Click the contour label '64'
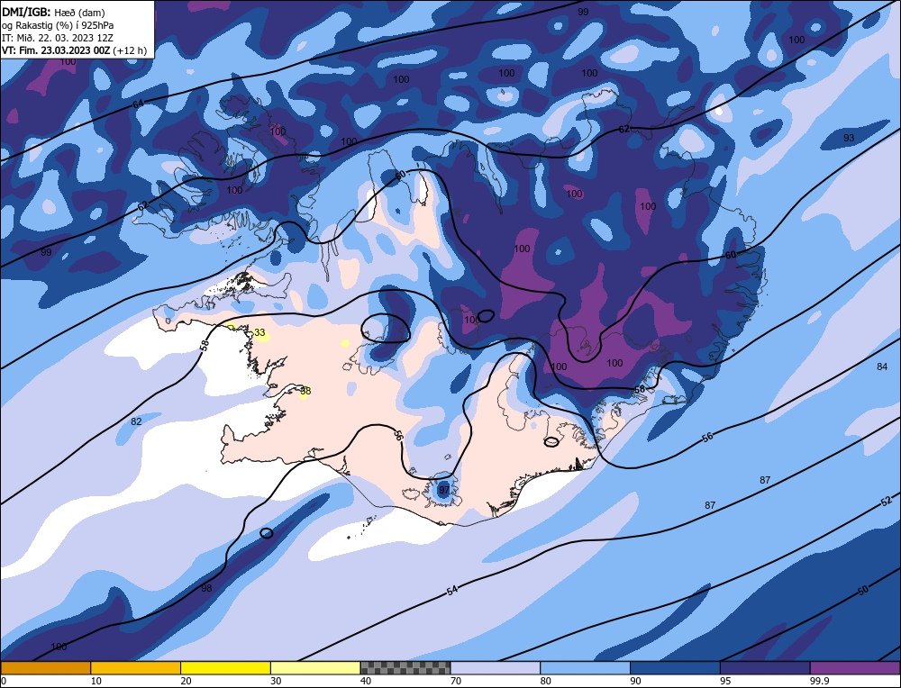Screen dimensions: 901x688 138,104
